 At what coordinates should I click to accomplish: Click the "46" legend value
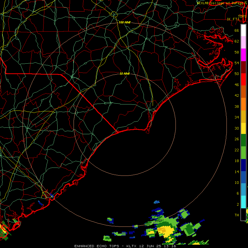point(237,85)
